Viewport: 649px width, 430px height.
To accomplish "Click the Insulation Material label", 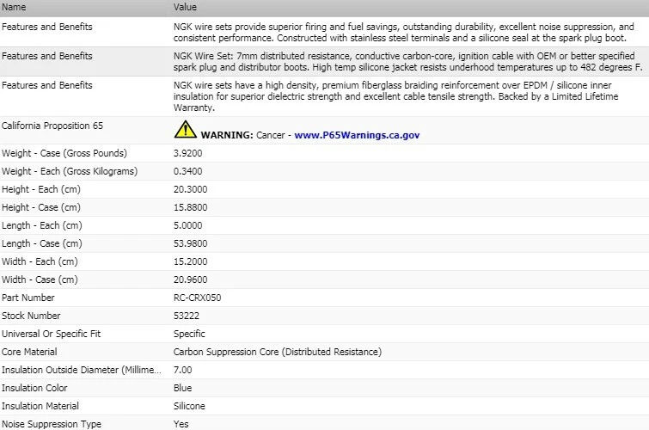I will click(x=40, y=407).
